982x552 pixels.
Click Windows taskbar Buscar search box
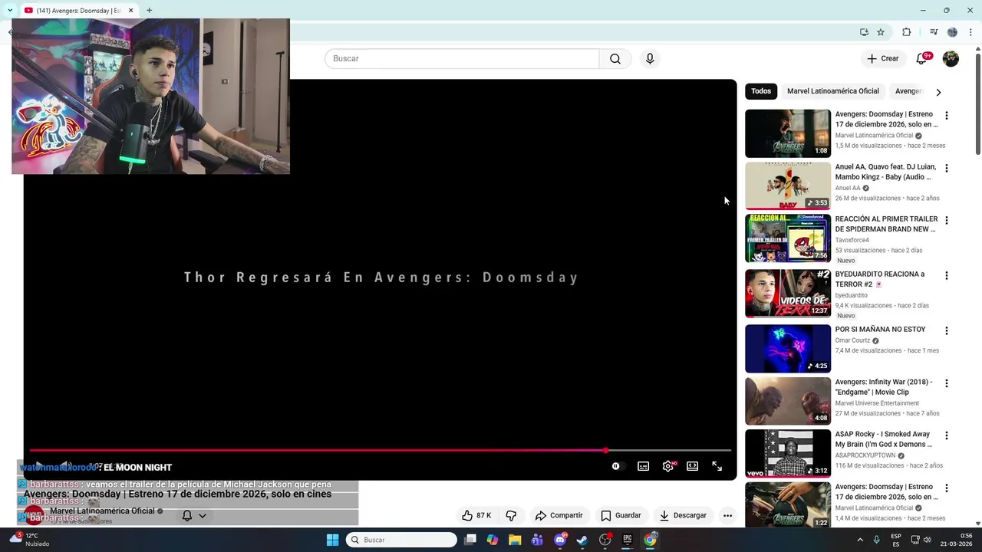[401, 540]
